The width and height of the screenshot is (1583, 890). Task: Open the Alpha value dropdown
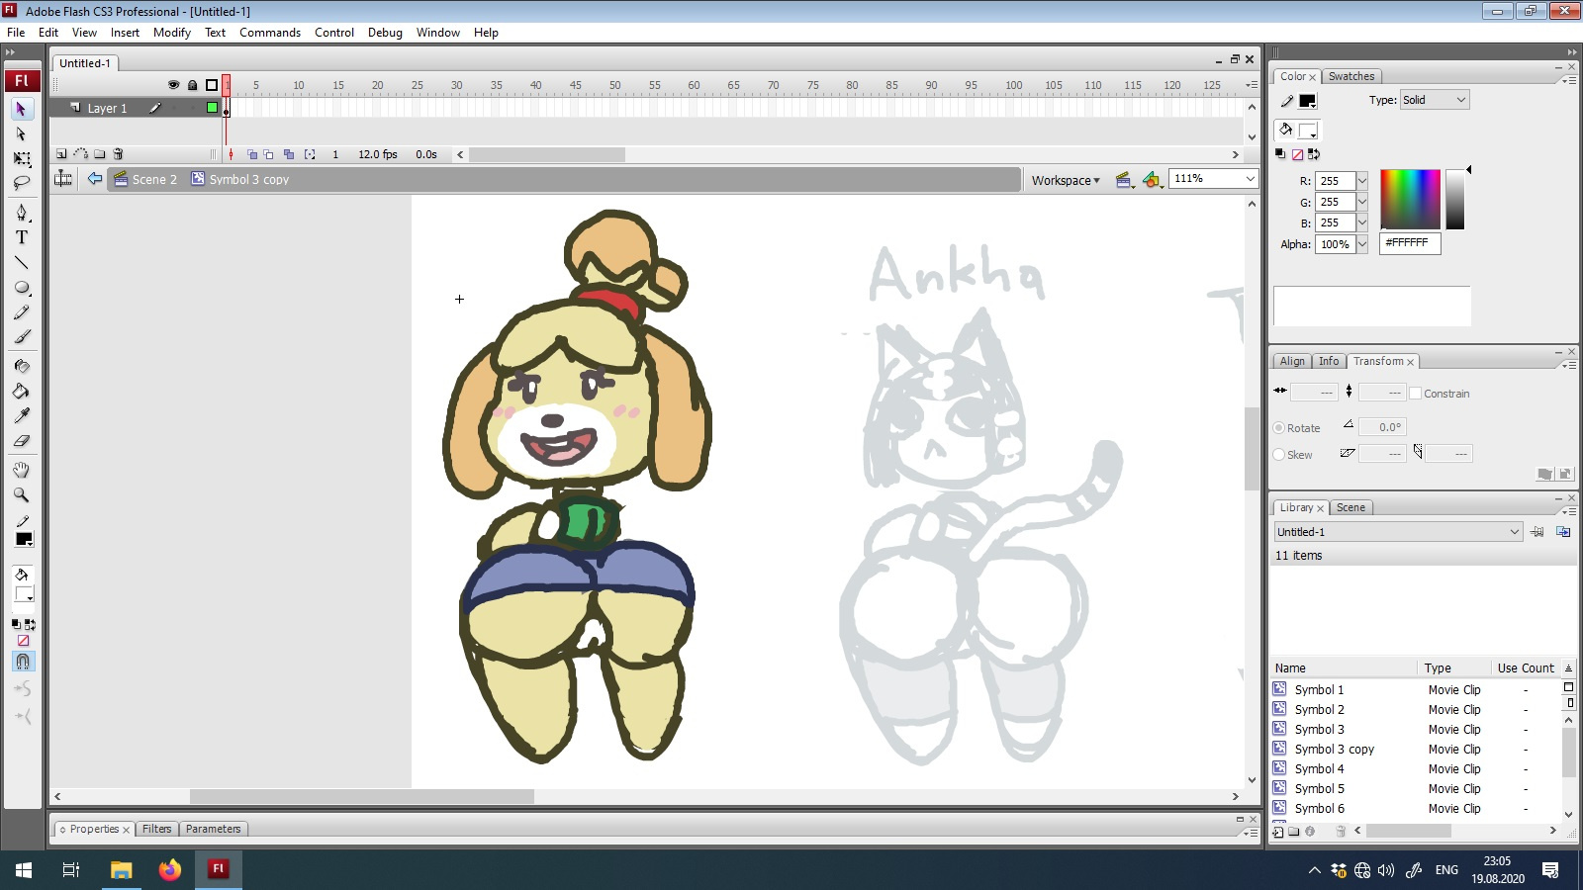pos(1361,244)
